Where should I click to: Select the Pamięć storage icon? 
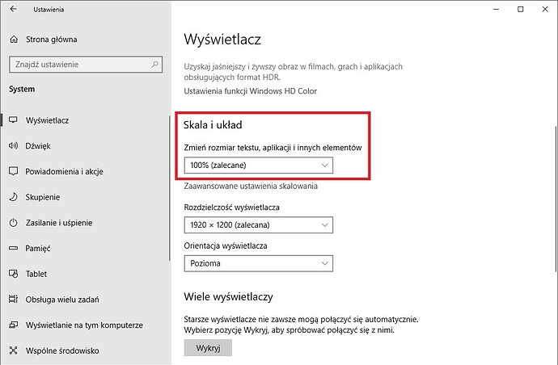click(x=13, y=248)
